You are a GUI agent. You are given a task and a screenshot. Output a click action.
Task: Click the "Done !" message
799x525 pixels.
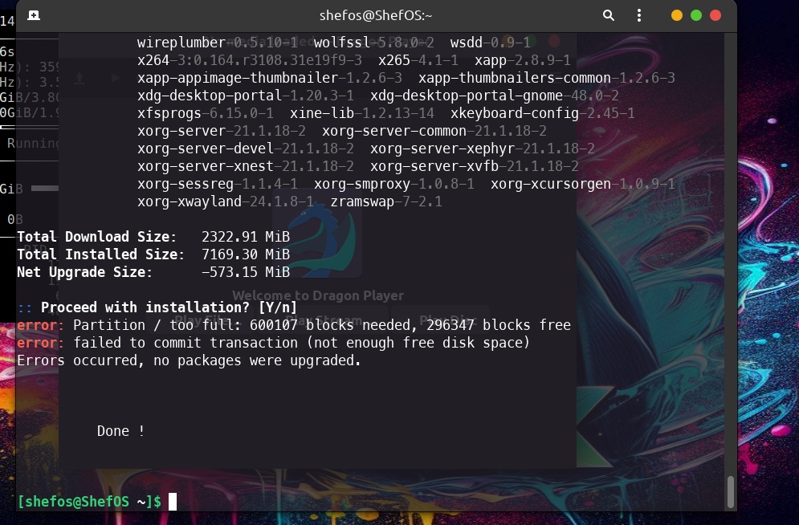120,431
